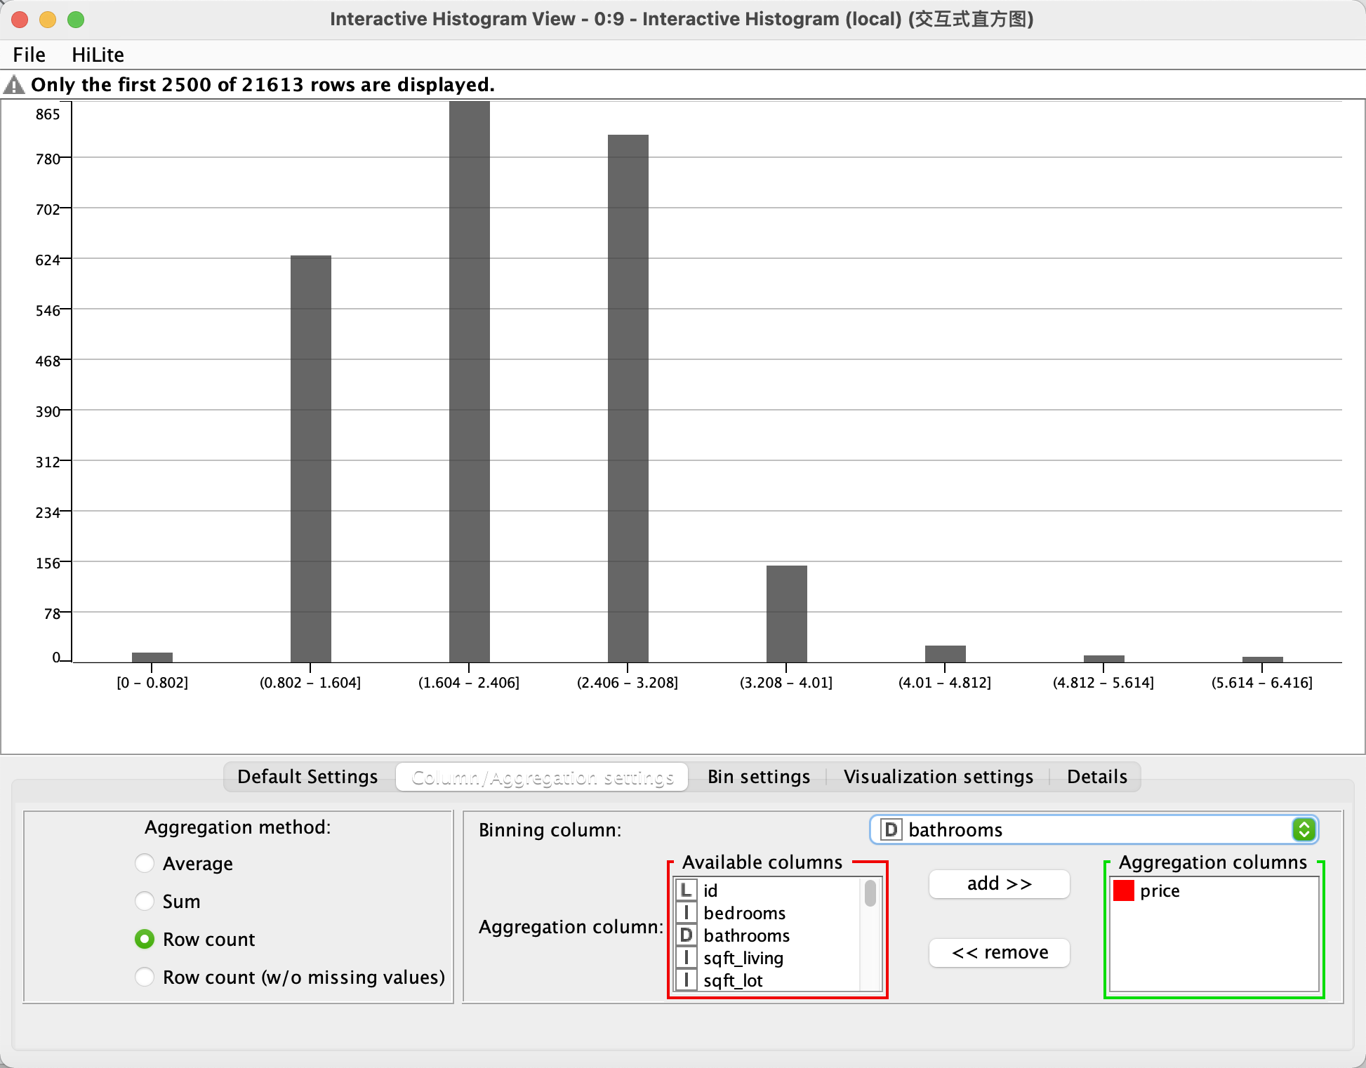
Task: Choose Row count (w/o missing values)
Action: (145, 977)
